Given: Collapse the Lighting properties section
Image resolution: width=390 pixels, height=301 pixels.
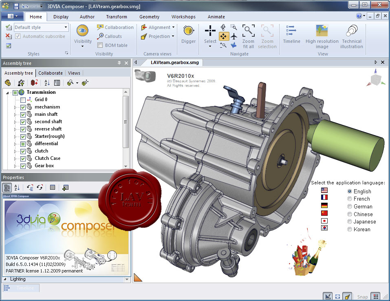Looking at the screenshot, I should click(x=5, y=279).
